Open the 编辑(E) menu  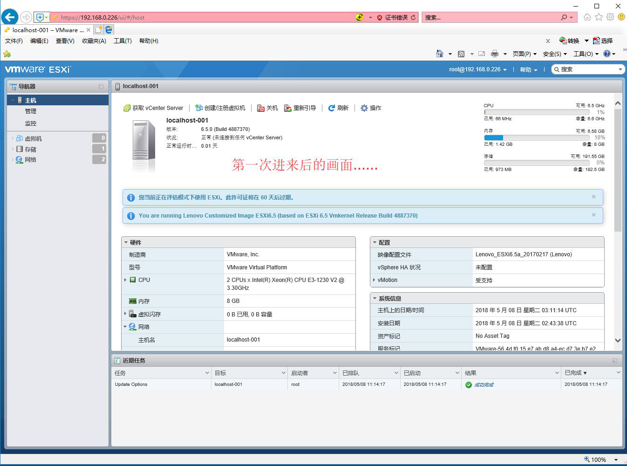(39, 41)
